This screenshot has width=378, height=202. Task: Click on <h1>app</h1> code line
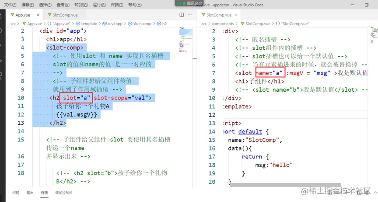(66, 39)
